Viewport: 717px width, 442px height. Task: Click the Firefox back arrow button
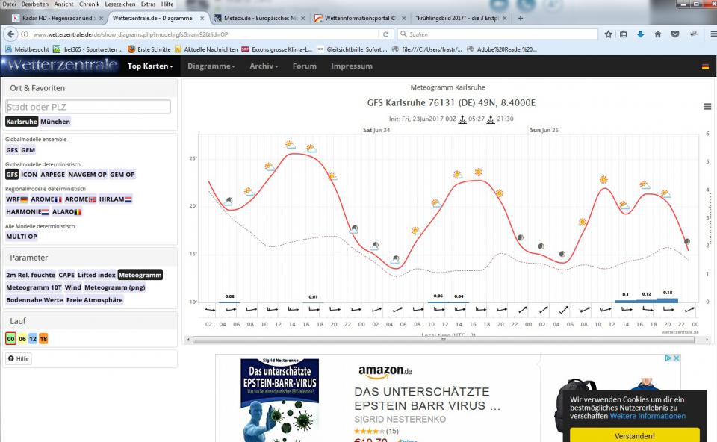point(10,34)
